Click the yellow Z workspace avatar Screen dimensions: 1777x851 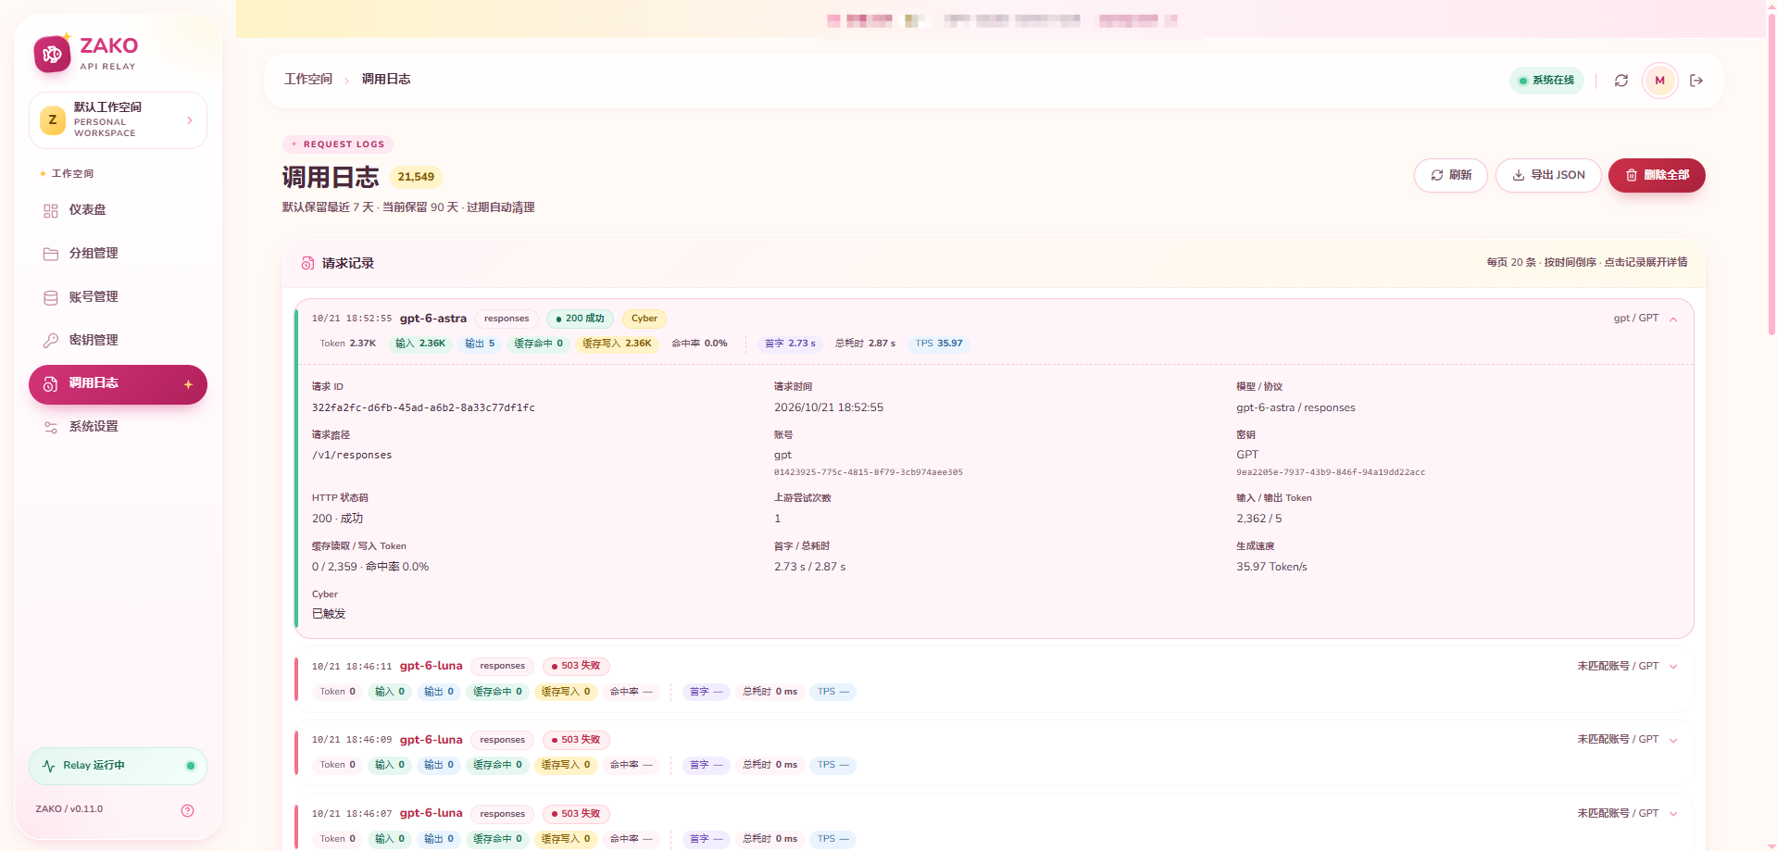53,120
